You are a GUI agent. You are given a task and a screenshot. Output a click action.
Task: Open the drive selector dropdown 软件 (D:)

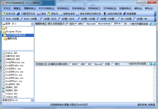tap(32, 24)
